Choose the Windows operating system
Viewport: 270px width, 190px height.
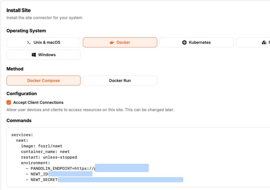[43, 54]
